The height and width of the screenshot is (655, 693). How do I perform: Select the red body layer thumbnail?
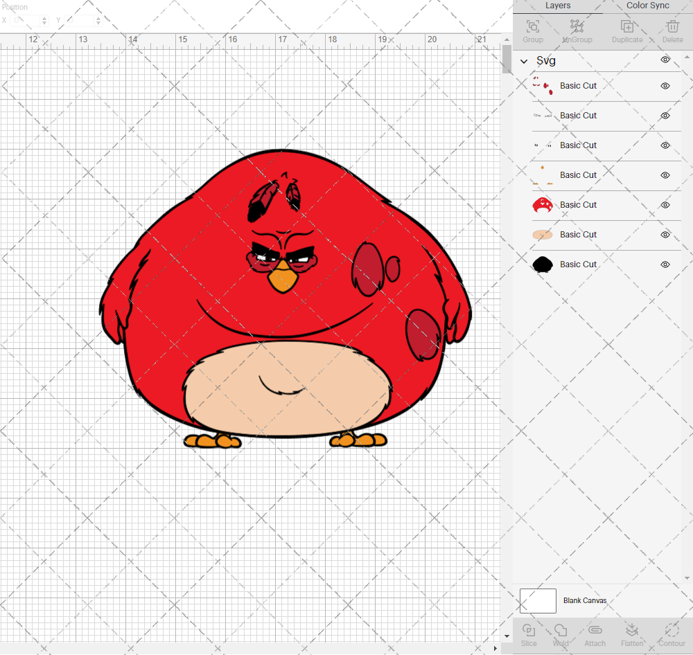543,205
